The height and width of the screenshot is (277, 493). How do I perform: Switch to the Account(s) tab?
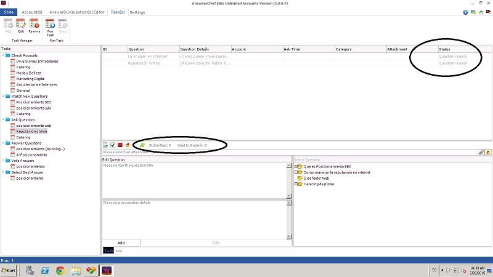[32, 12]
